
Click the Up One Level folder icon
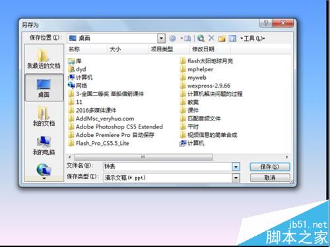click(187, 38)
